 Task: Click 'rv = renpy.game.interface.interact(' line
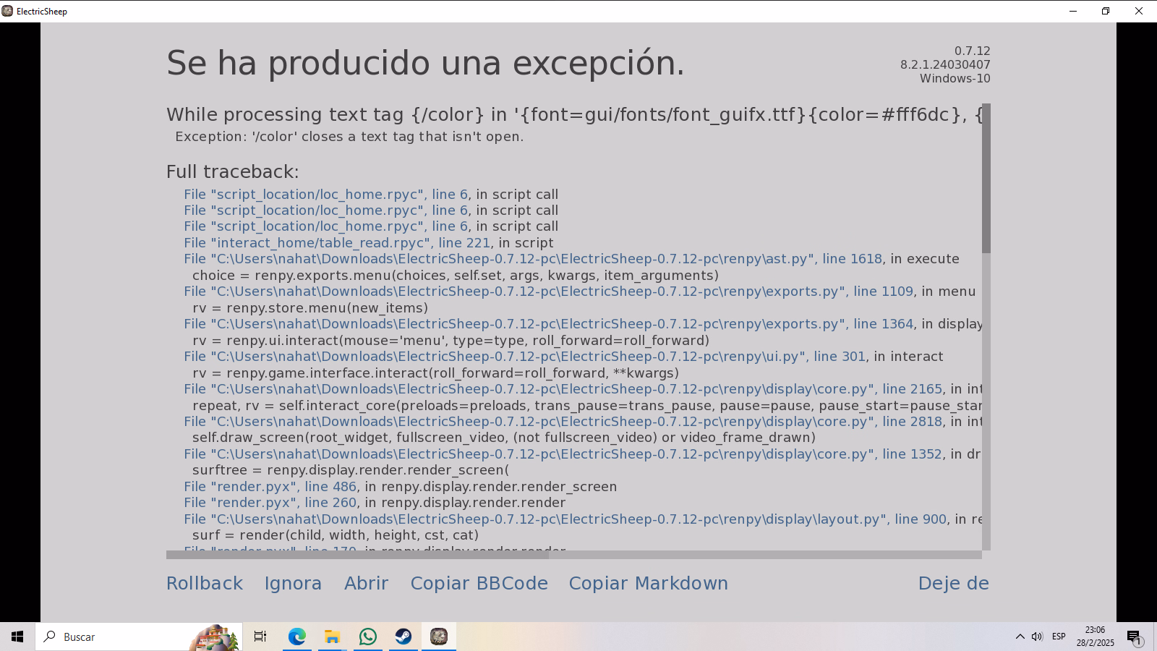tap(436, 373)
